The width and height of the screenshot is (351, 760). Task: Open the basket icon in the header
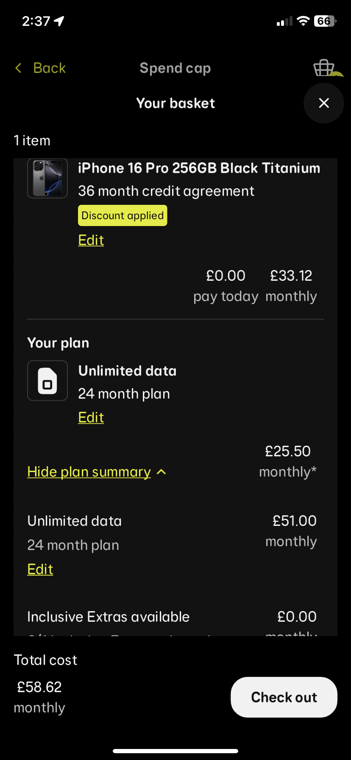324,68
